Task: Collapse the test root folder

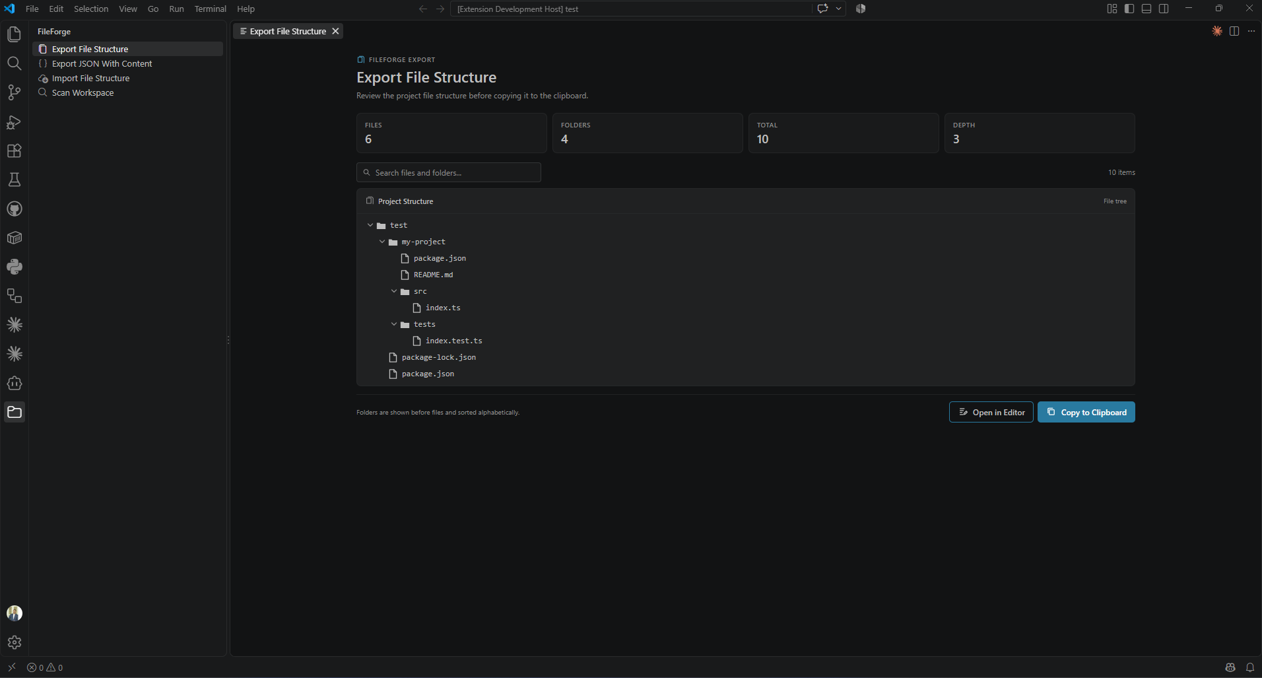Action: pyautogui.click(x=370, y=225)
